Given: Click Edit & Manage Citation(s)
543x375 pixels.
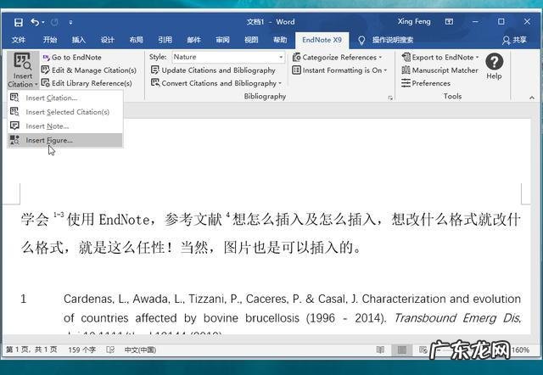Looking at the screenshot, I should 92,70.
